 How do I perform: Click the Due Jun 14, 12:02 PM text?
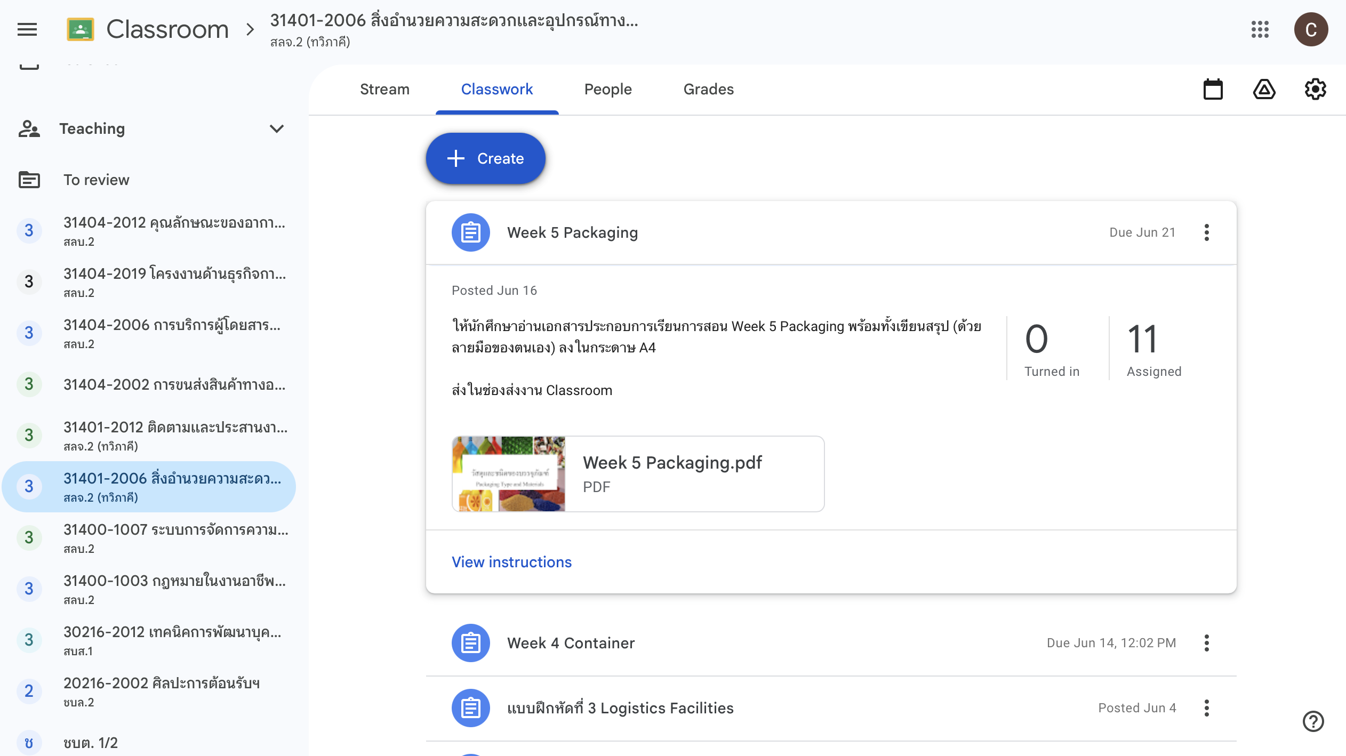1111,643
